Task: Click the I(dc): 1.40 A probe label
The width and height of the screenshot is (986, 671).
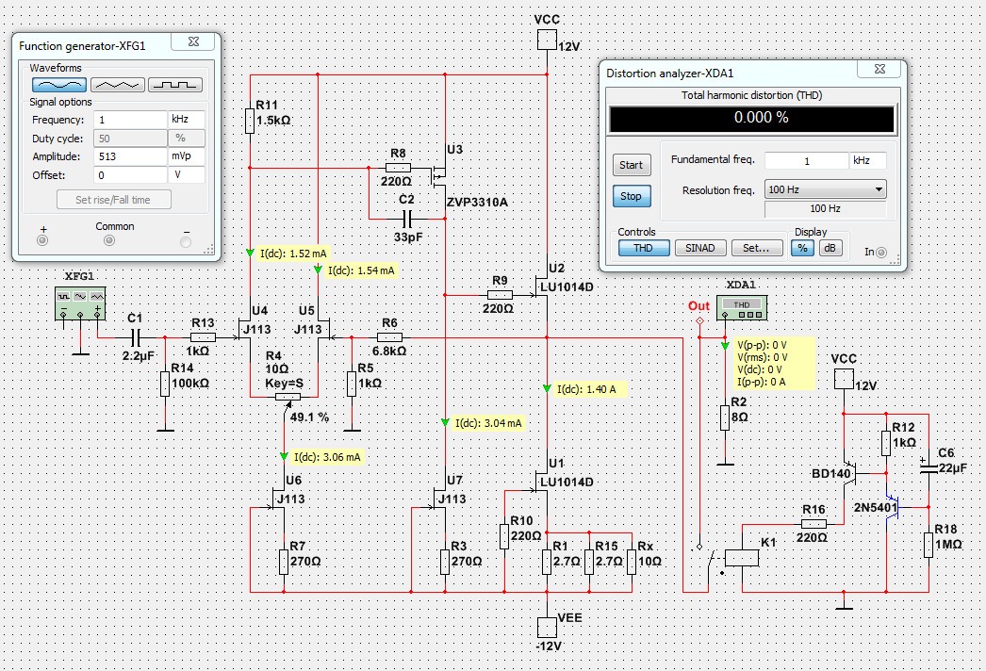Action: [x=590, y=390]
